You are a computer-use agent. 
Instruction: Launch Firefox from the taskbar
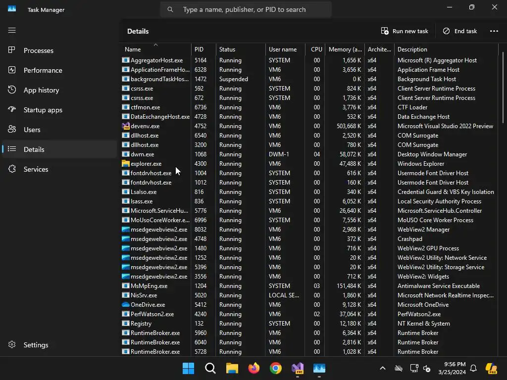click(254, 368)
